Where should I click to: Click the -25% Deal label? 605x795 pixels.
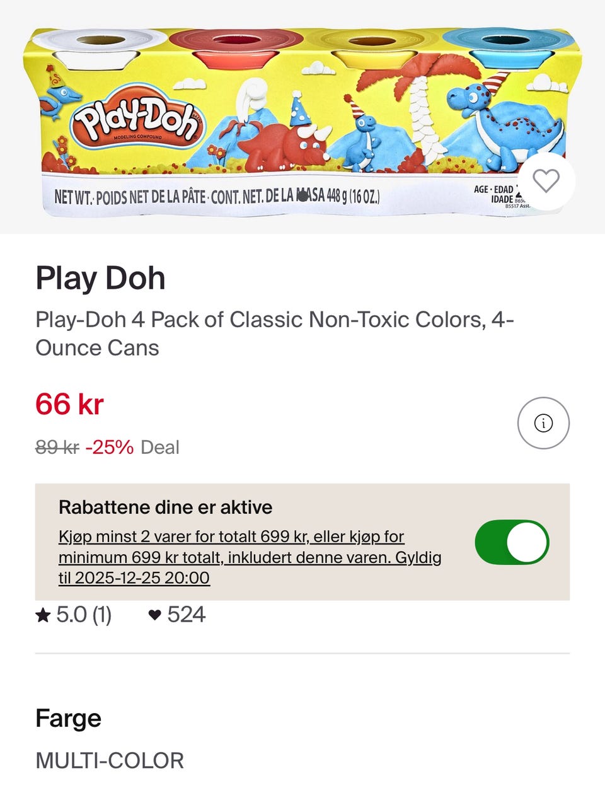(132, 448)
